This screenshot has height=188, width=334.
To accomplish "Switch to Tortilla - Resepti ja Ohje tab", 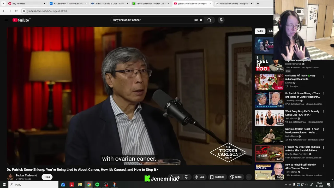I will click(x=109, y=4).
